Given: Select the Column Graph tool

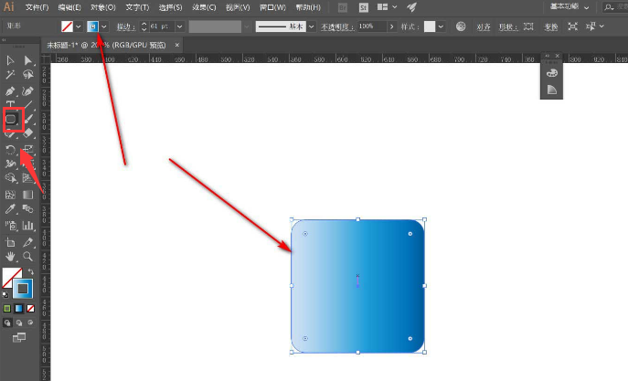Looking at the screenshot, I should (27, 226).
